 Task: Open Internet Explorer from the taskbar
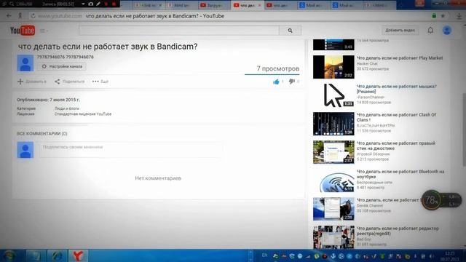click(57, 255)
